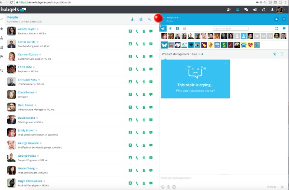Call Christian Hess with the phone icon

(137, 82)
